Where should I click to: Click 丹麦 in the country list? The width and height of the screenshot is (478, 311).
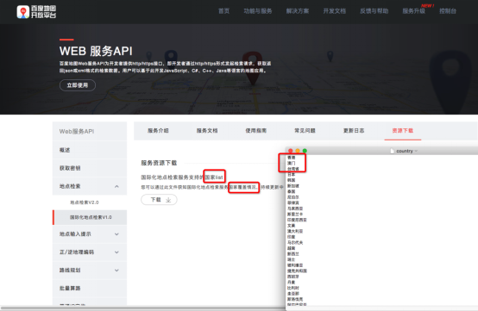pos(291,283)
